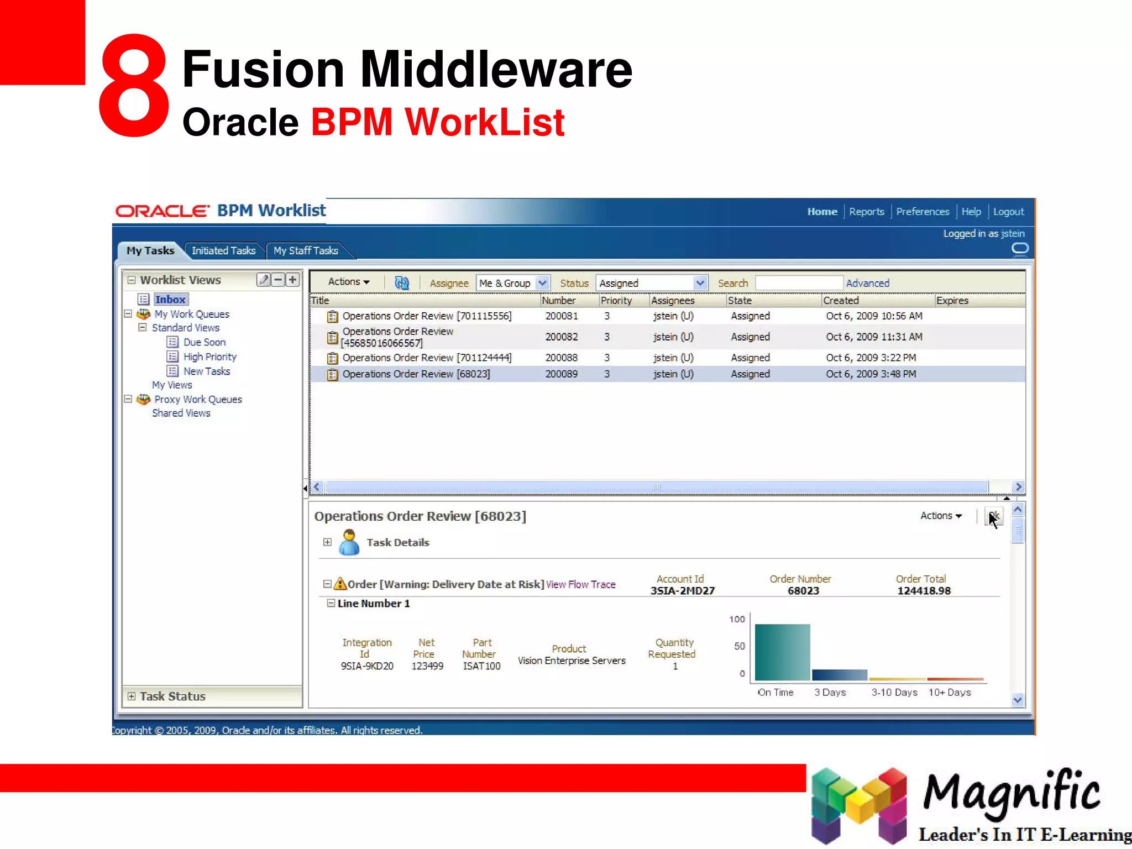1132x849 pixels.
Task: Click task icon for Order Review [701124444]
Action: click(332, 358)
